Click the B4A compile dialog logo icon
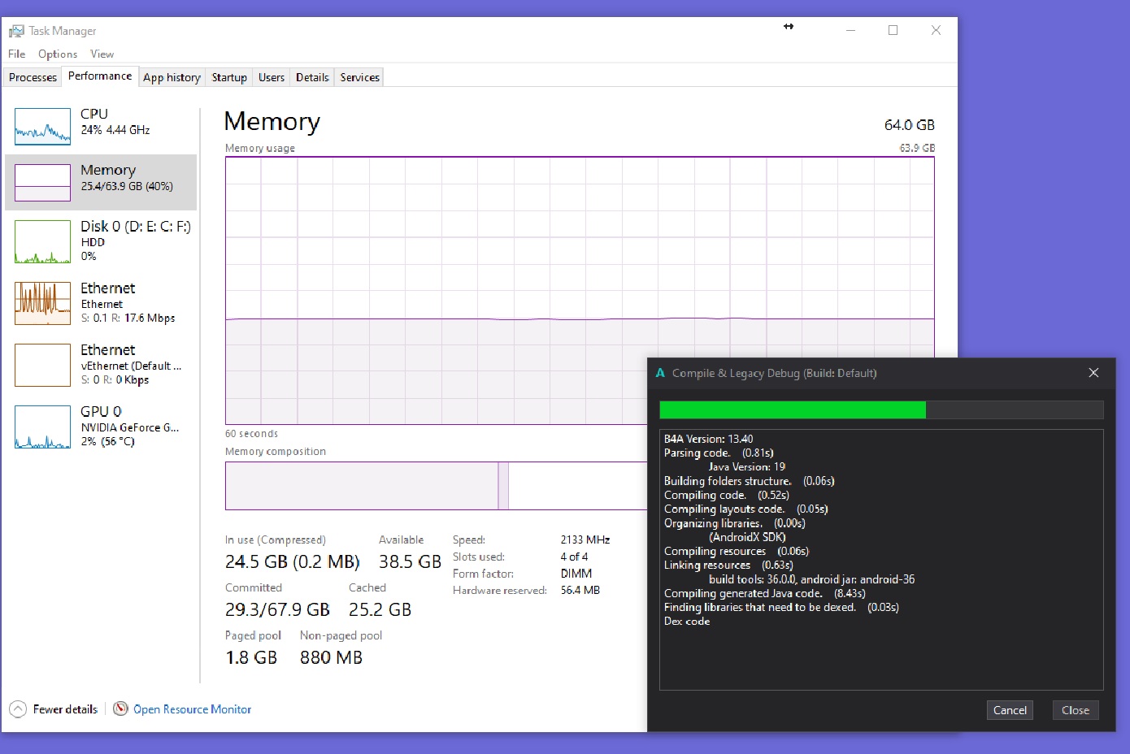Viewport: 1130px width, 754px height. coord(660,373)
